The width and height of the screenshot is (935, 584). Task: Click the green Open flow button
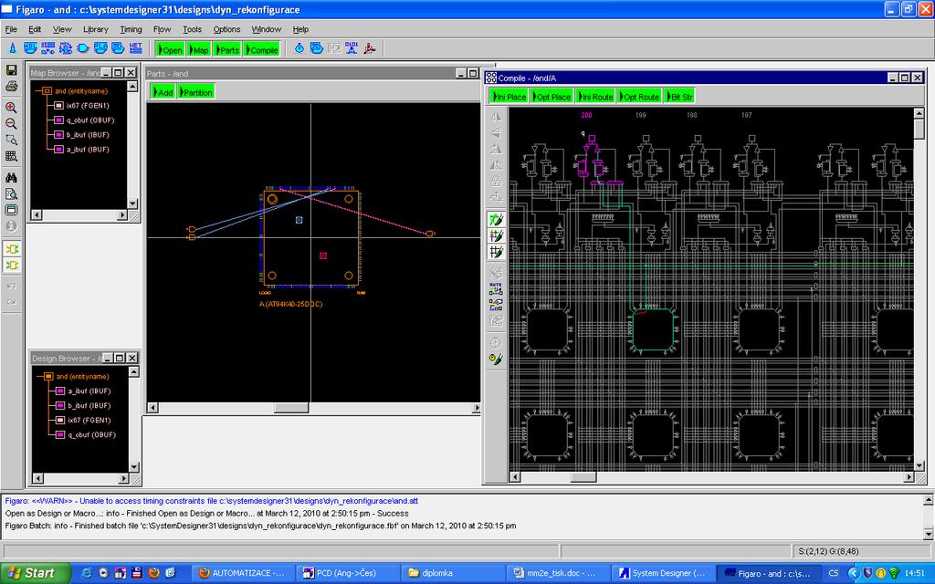170,49
